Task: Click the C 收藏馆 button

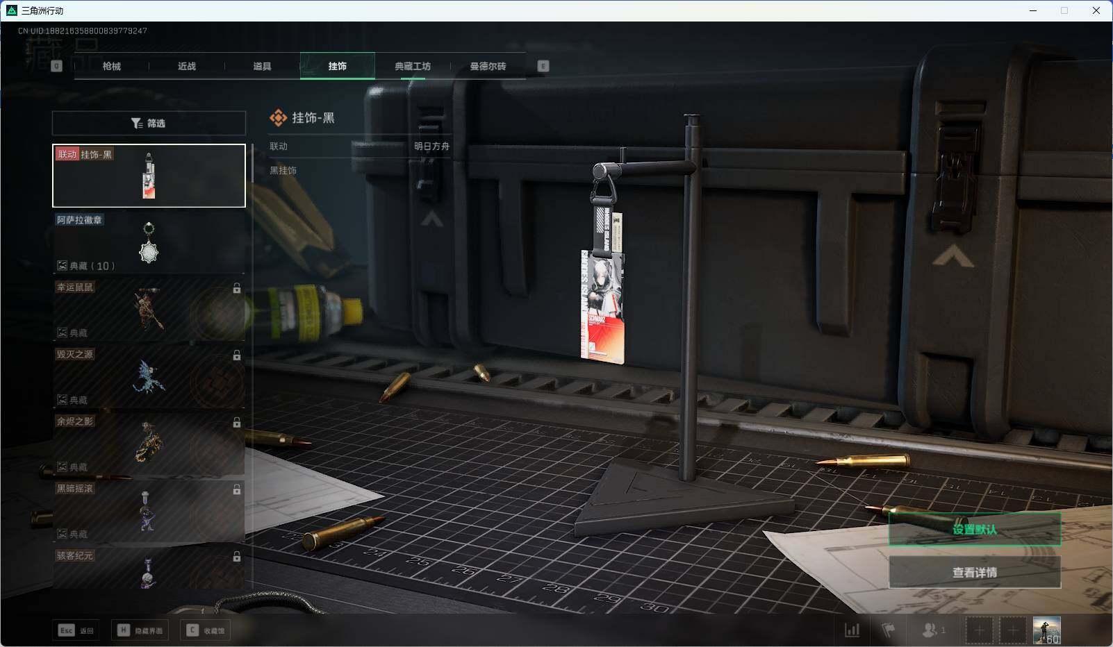Action: pyautogui.click(x=206, y=630)
